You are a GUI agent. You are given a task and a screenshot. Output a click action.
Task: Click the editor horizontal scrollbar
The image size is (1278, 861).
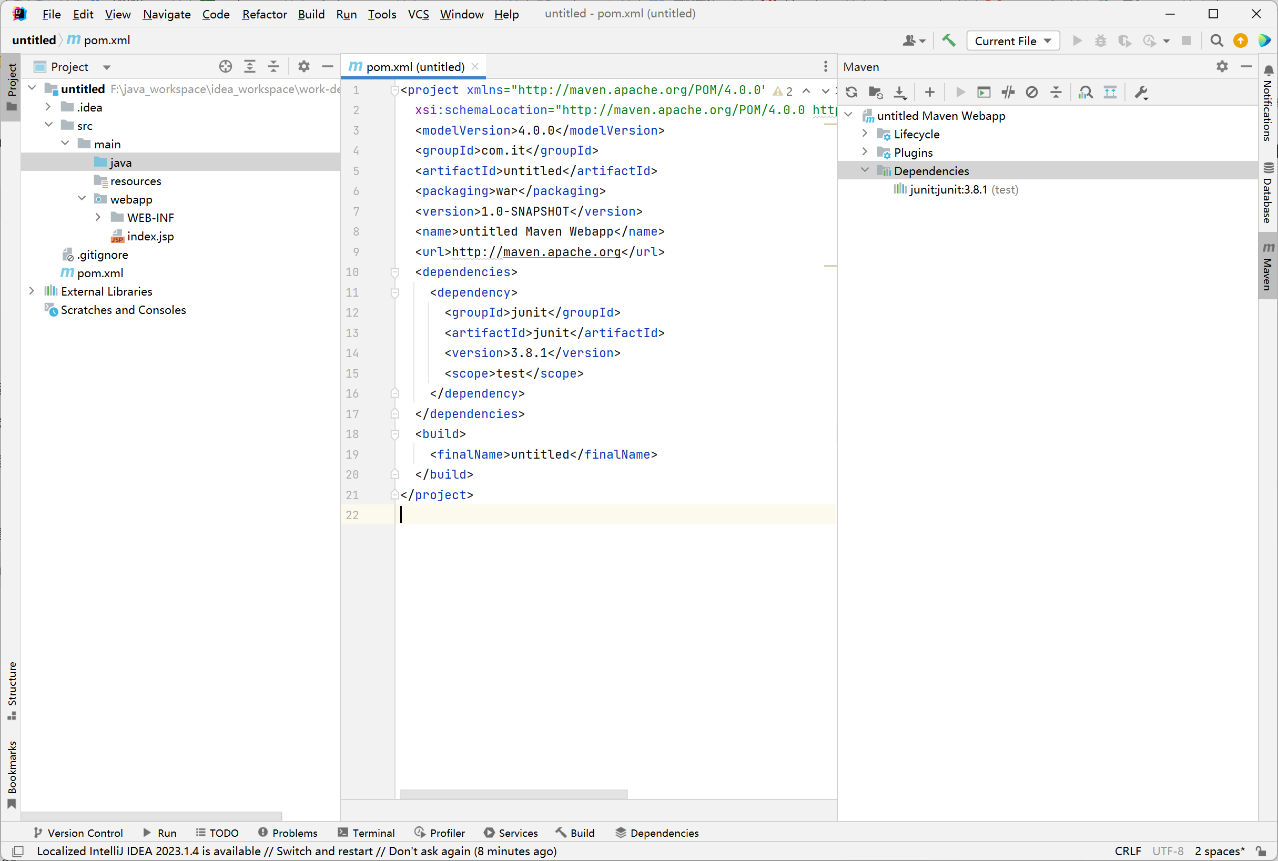point(514,794)
